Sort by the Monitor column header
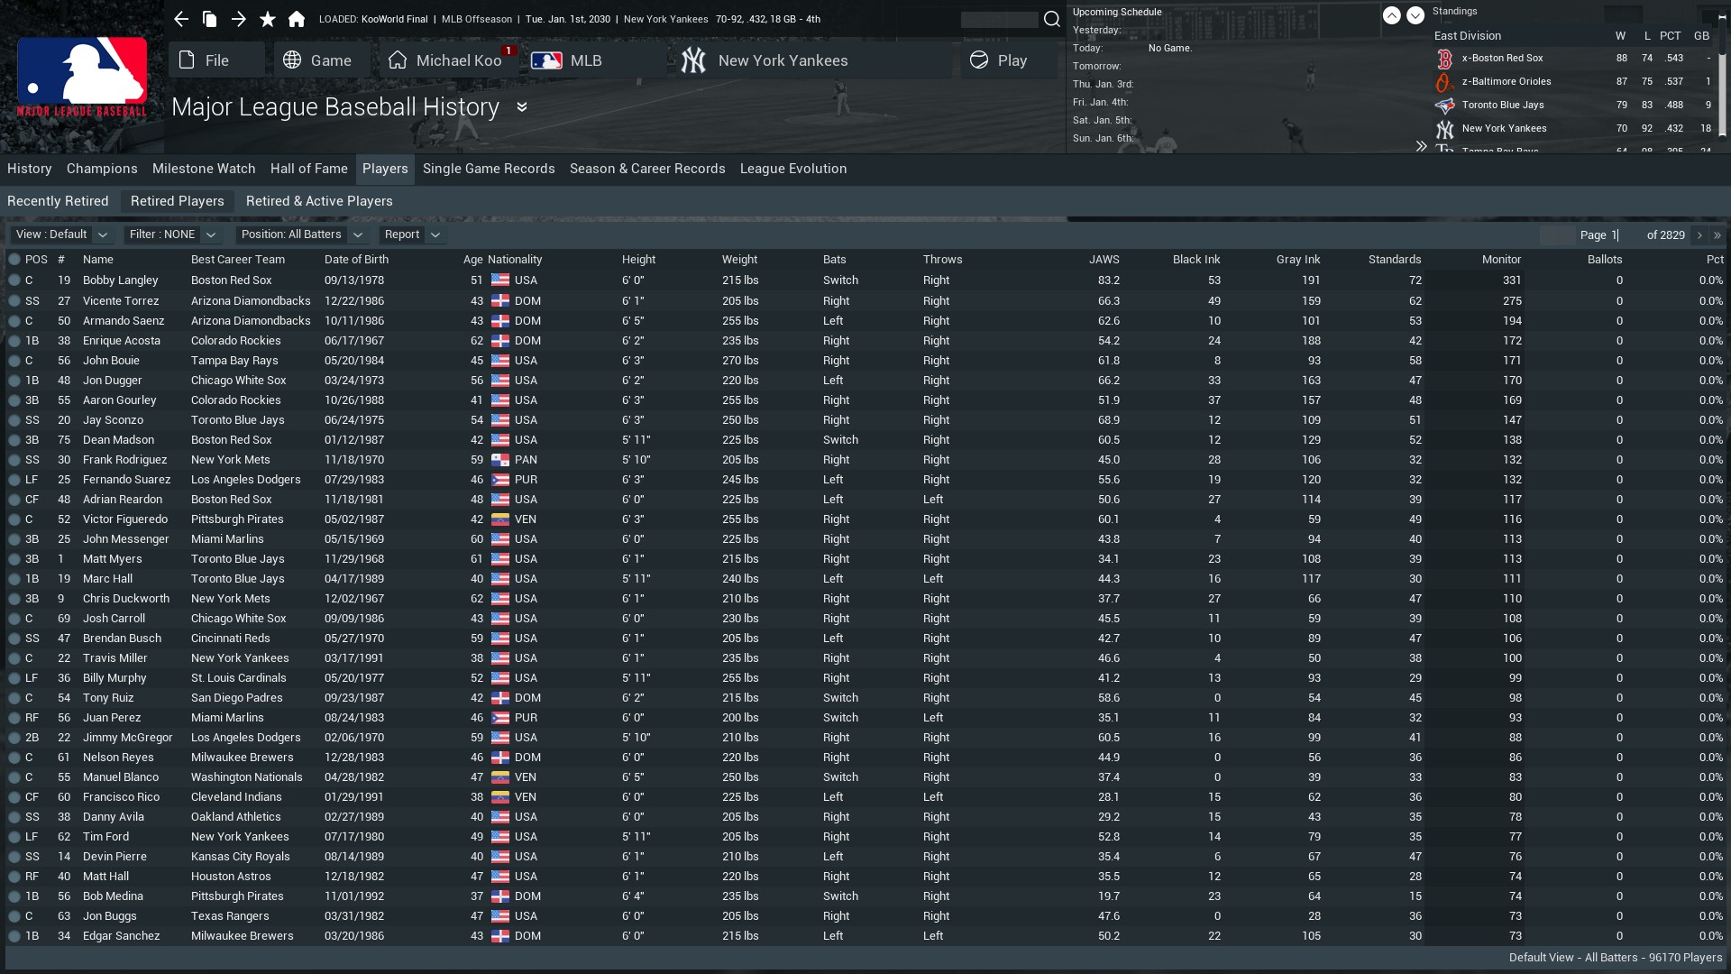This screenshot has height=974, width=1731. [1501, 260]
